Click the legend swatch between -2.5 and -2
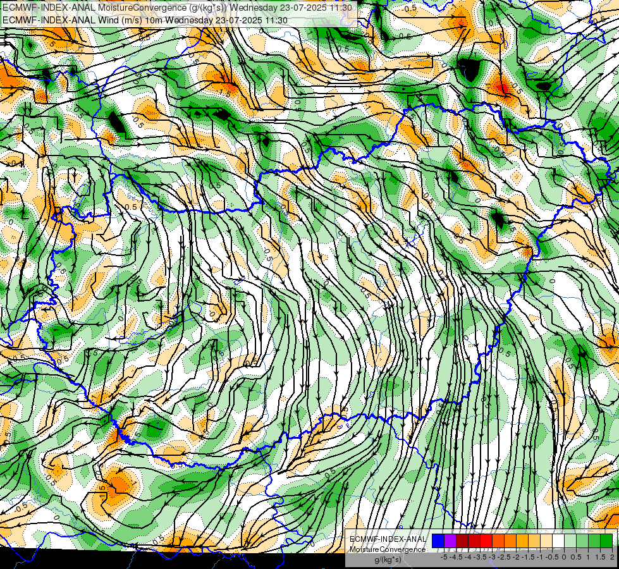Viewport: 619px width, 569px height. 510,541
